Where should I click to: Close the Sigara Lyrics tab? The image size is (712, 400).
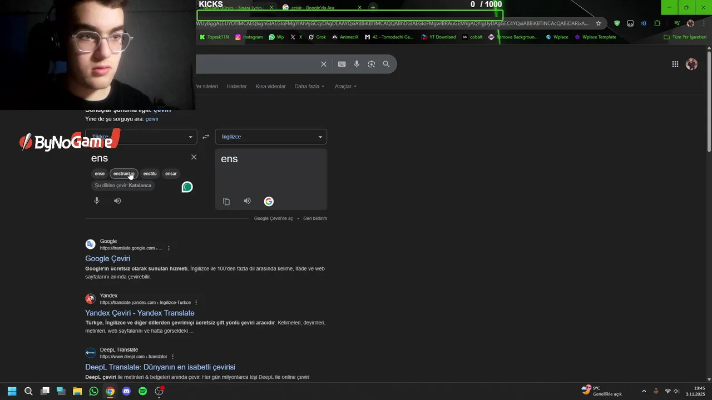click(x=271, y=7)
